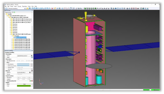This screenshot has height=94, width=164.
Task: Click the magnifier zoom-window toolbar icon
Action: [x=60, y=9]
